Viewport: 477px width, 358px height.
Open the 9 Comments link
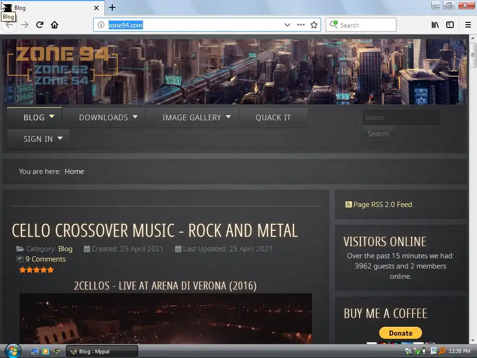46,259
